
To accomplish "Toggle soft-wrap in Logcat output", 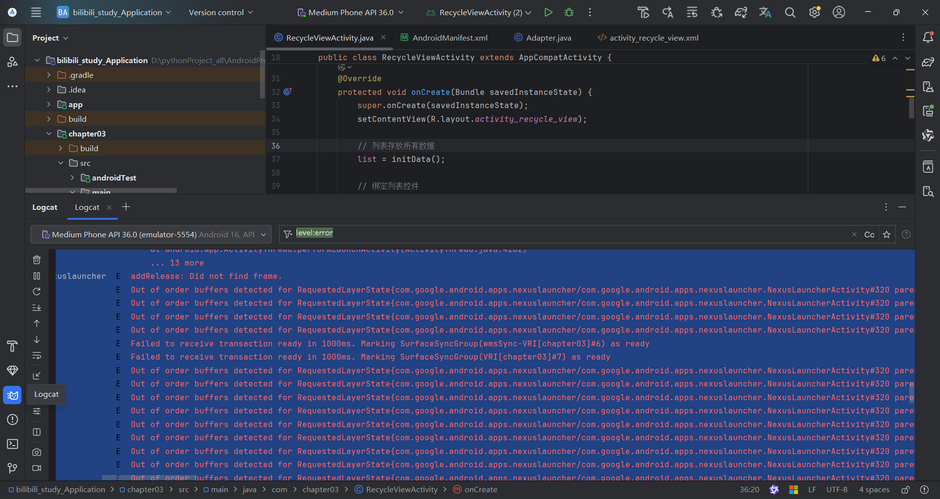I will click(x=37, y=356).
